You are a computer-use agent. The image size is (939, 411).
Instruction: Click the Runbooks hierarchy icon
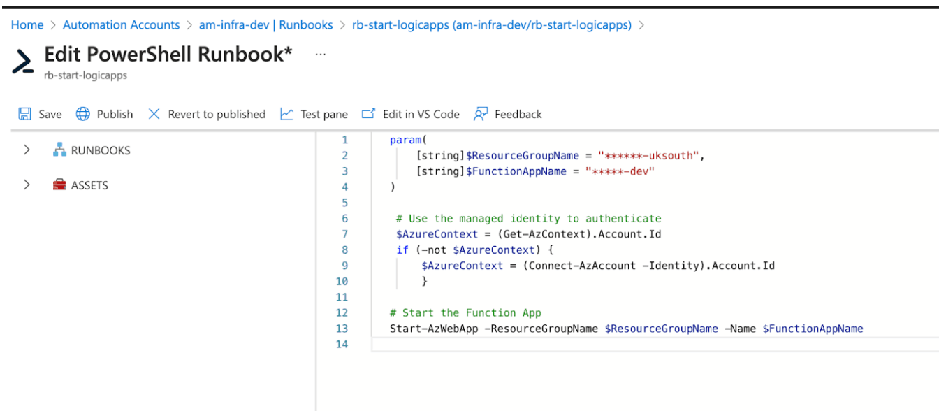tap(59, 150)
